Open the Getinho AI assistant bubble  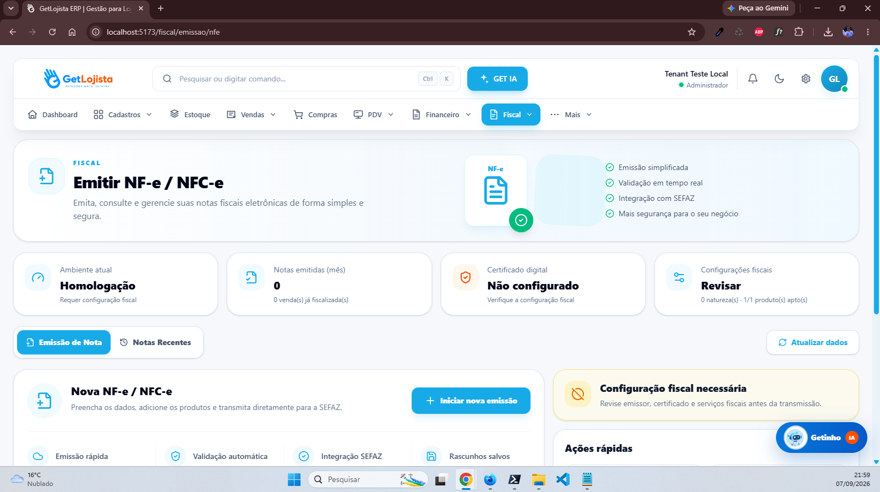pos(822,438)
